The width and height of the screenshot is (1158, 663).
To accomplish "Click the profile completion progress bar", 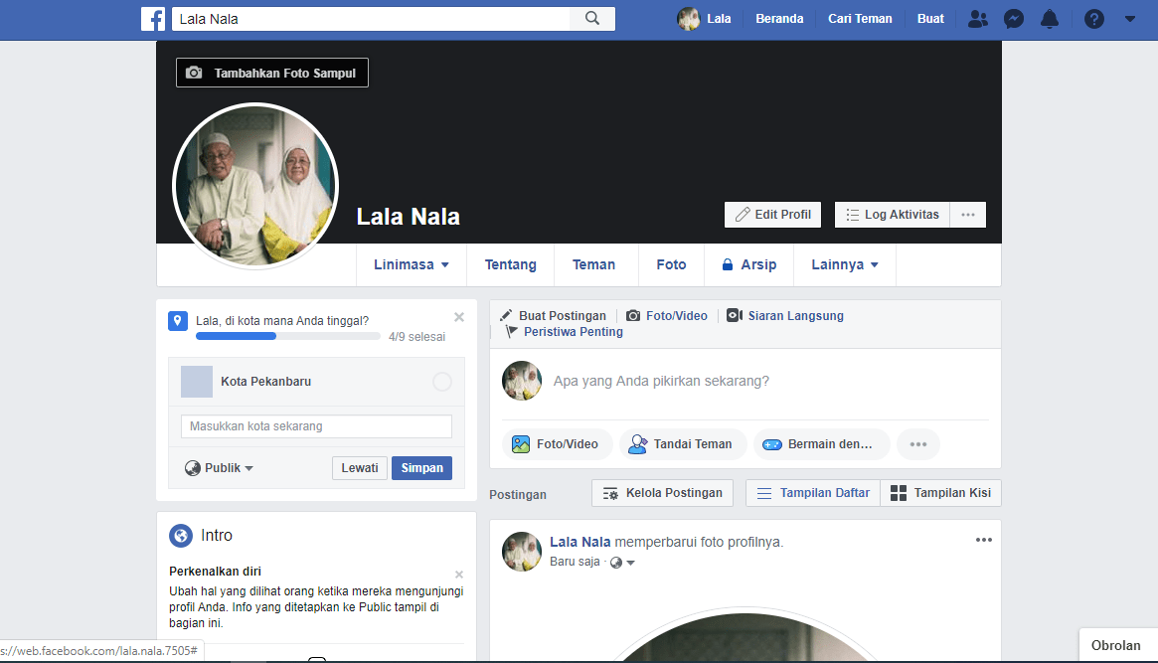I will pos(287,337).
